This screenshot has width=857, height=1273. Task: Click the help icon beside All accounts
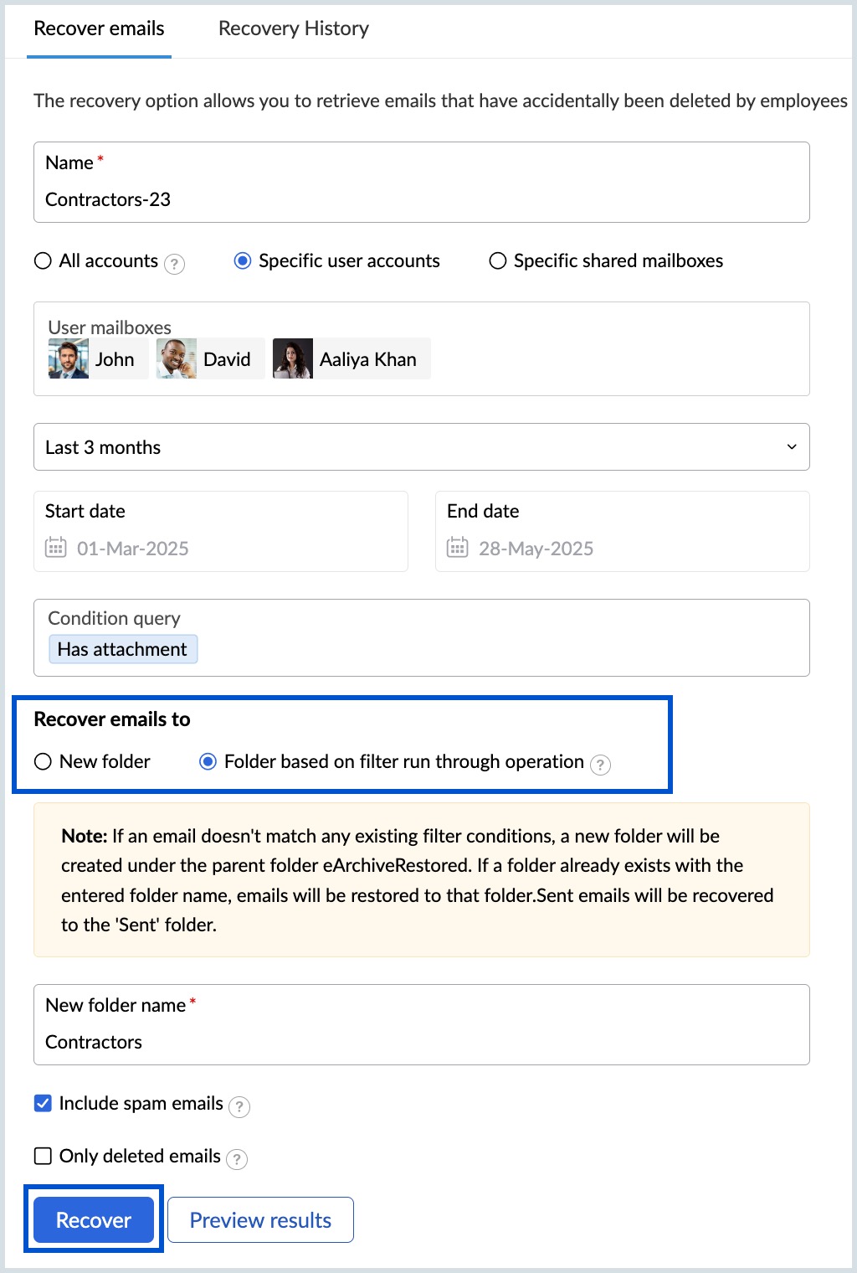(x=174, y=264)
